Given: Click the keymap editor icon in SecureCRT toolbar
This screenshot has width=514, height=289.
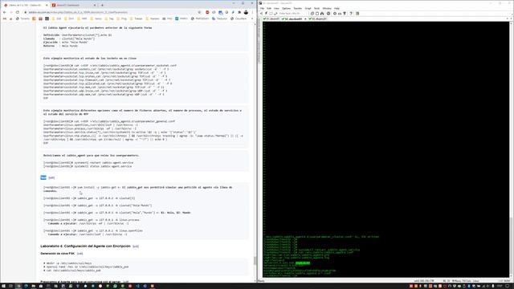Looking at the screenshot, I should (340, 14).
